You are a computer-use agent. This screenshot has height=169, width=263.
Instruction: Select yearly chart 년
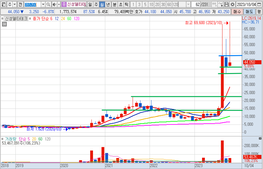coord(108,4)
